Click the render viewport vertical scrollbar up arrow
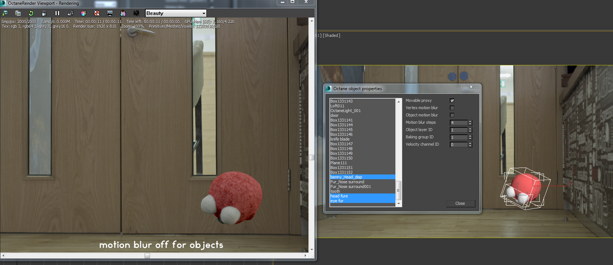 click(x=312, y=21)
